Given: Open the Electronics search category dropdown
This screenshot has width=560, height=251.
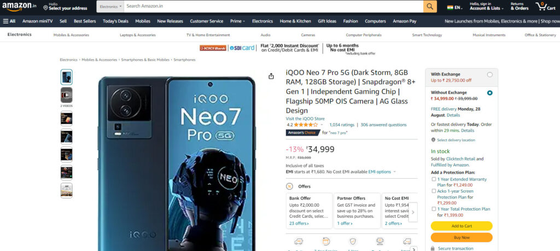Looking at the screenshot, I should coord(110,7).
